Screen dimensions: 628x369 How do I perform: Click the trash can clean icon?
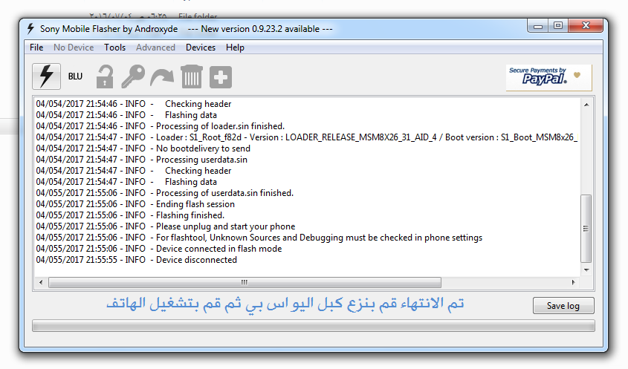(x=192, y=76)
